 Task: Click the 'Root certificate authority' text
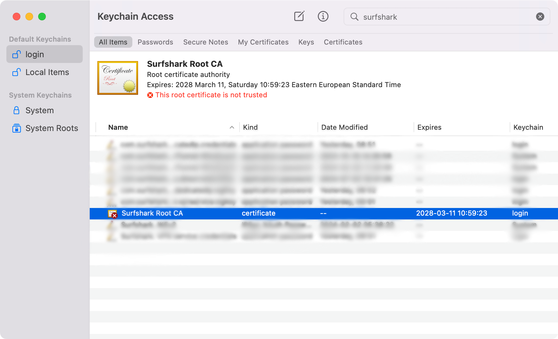click(188, 74)
